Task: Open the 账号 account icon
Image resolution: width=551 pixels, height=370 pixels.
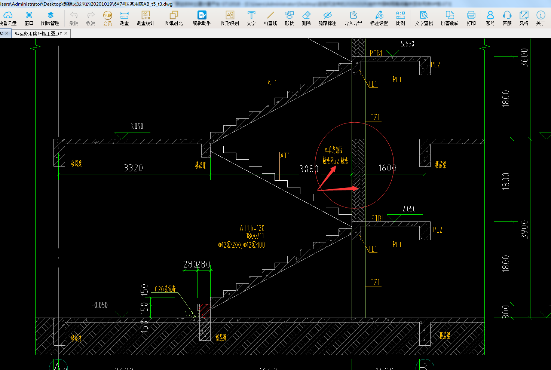Action: pyautogui.click(x=490, y=18)
